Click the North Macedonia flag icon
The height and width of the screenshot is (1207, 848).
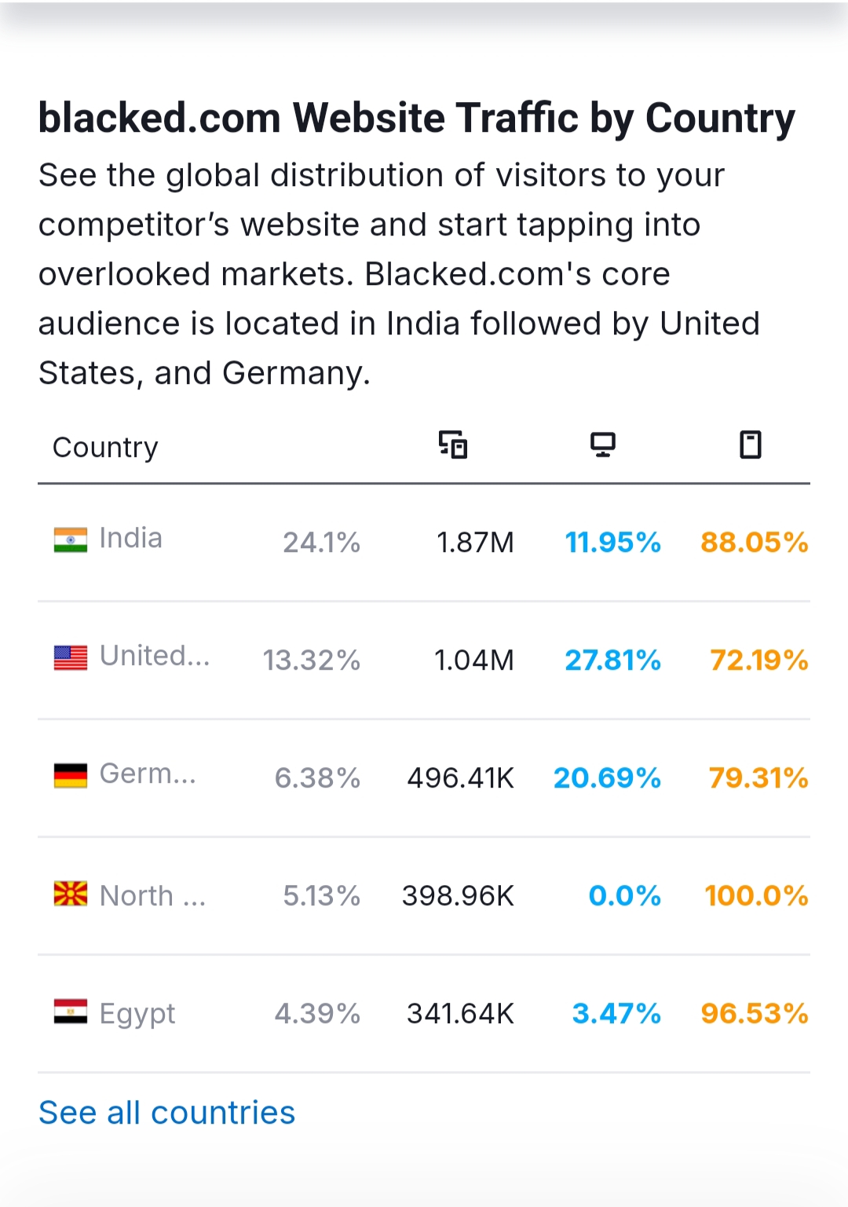(71, 894)
